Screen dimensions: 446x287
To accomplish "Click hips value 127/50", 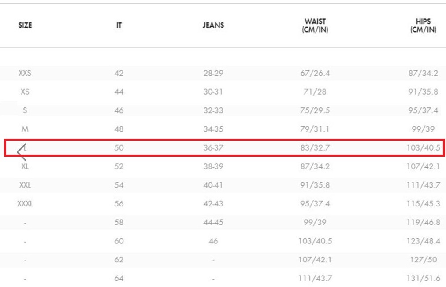I will coord(423,260).
